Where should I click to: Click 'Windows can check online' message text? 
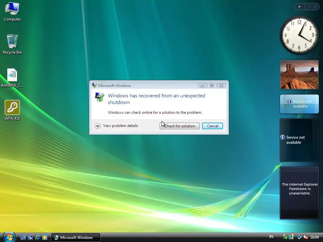(x=155, y=112)
